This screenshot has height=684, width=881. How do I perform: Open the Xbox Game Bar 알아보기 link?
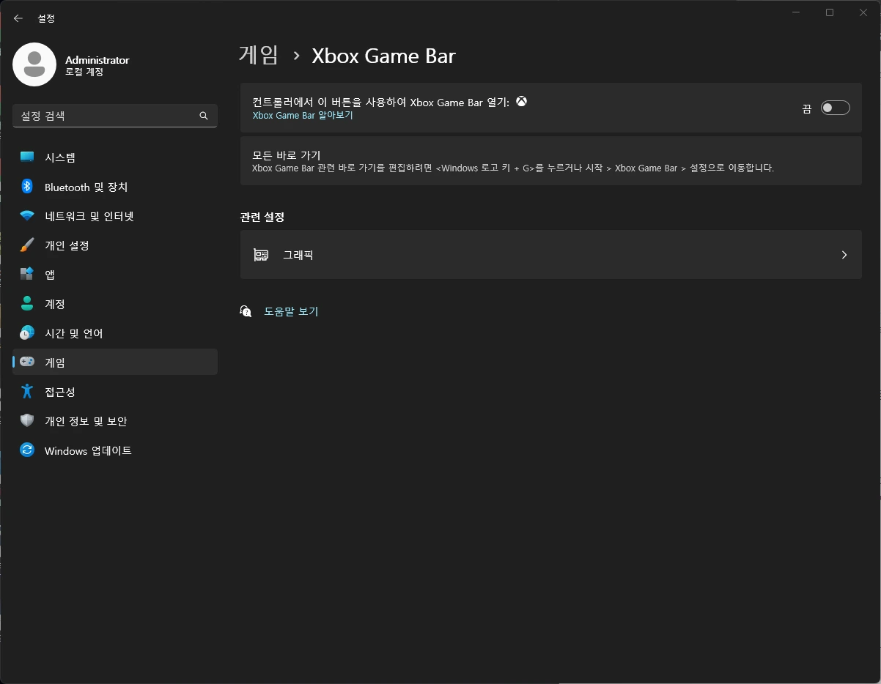(x=303, y=115)
